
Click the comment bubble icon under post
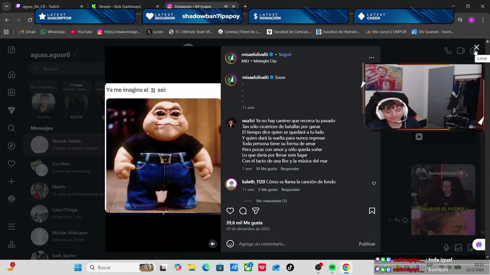coord(243,211)
